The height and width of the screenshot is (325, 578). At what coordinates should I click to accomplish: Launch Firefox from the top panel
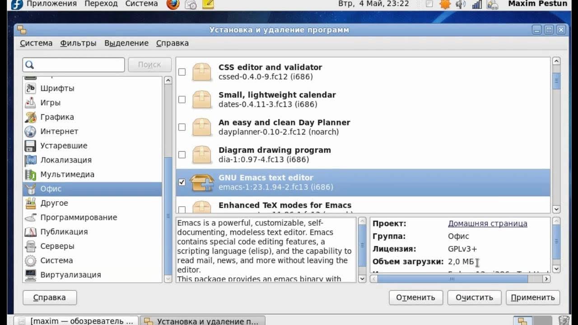172,4
